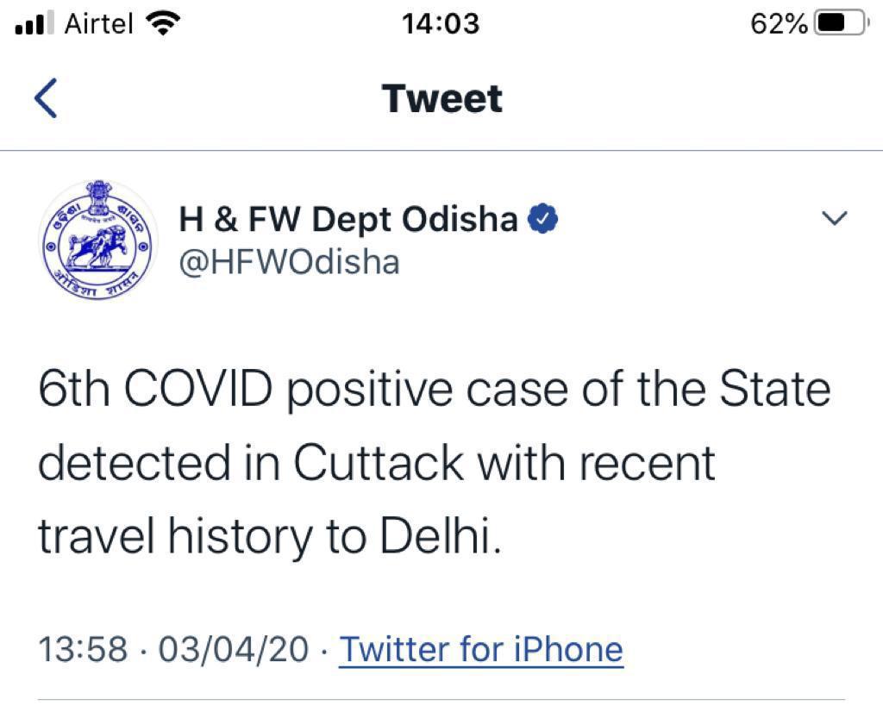The image size is (883, 712).
Task: Tap the 14:03 clock in status bar
Action: tap(441, 23)
